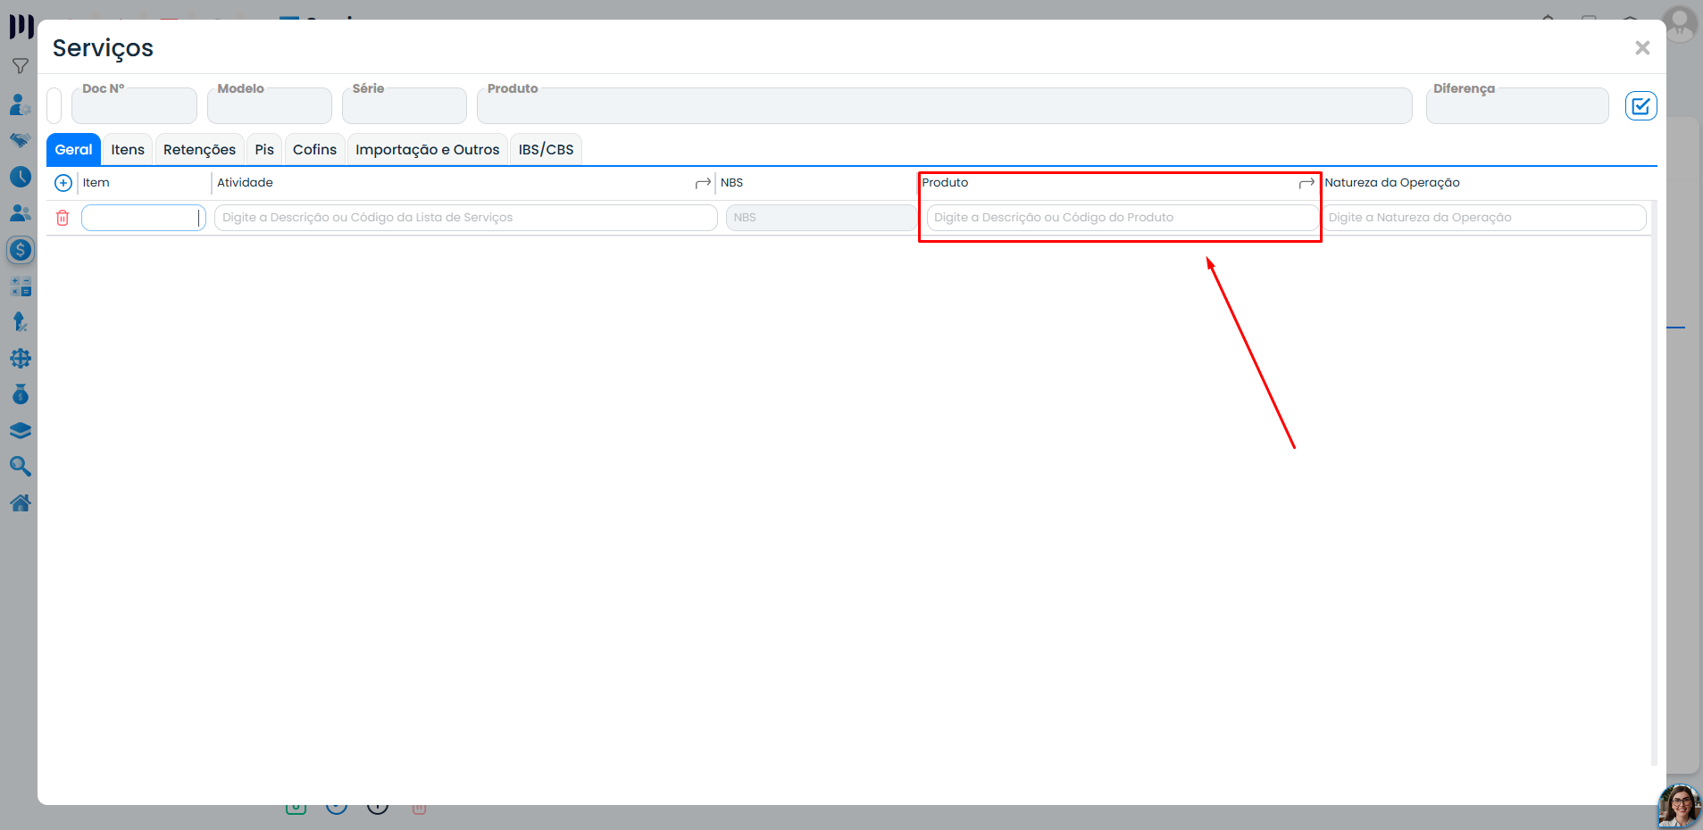Click the blue checkmark confirm button

[1640, 106]
